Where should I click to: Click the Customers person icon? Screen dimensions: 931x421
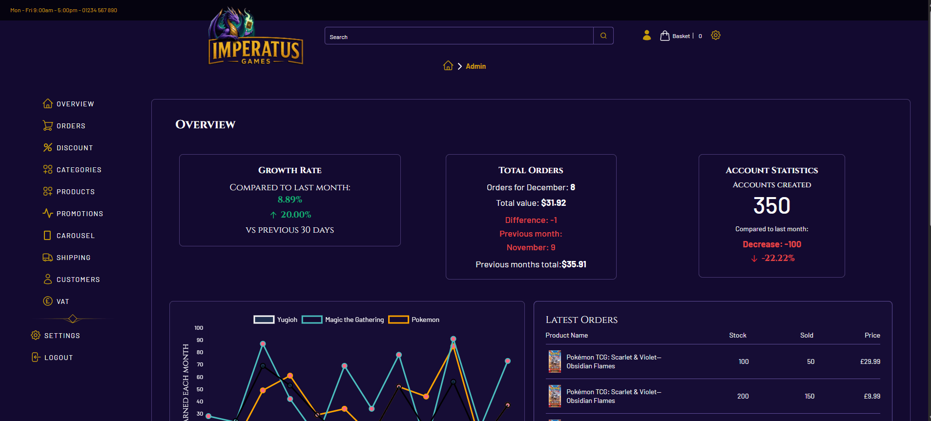click(48, 279)
